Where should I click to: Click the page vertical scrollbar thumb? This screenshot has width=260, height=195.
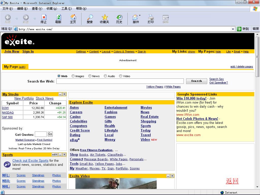point(257,57)
